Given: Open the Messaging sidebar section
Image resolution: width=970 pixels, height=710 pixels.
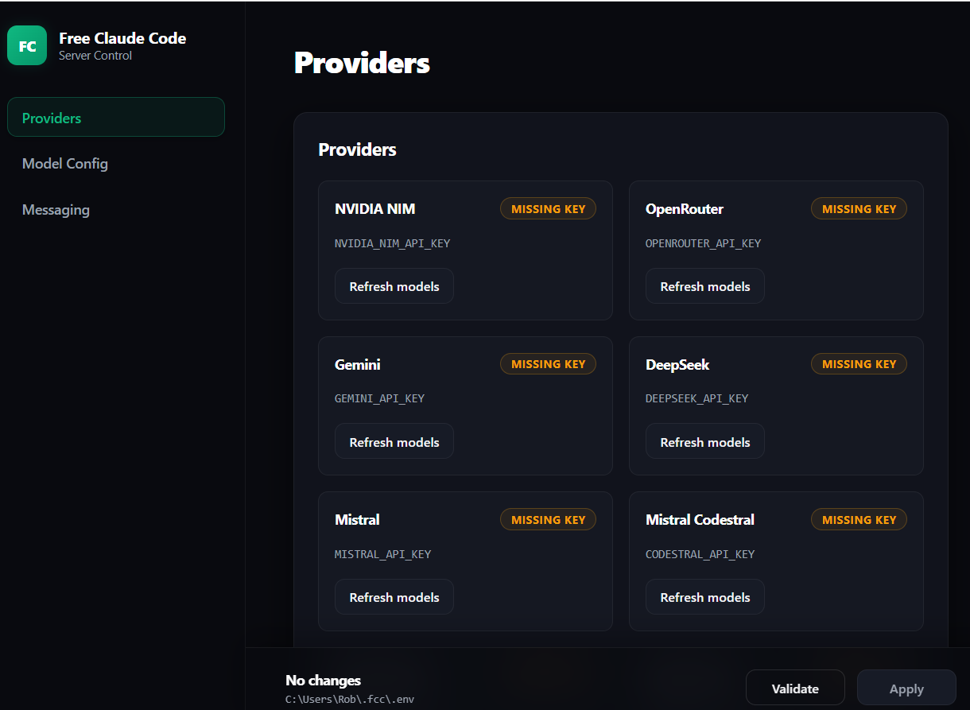Looking at the screenshot, I should click(56, 209).
